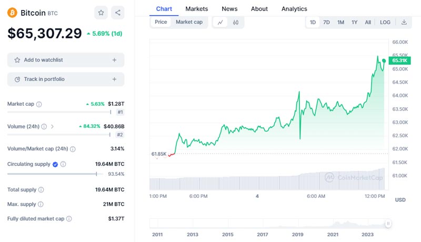
Task: Click the #1 market cap rank badge
Action: (121, 112)
